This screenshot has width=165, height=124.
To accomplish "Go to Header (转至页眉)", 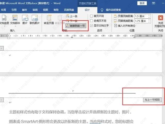I will point(49,20).
